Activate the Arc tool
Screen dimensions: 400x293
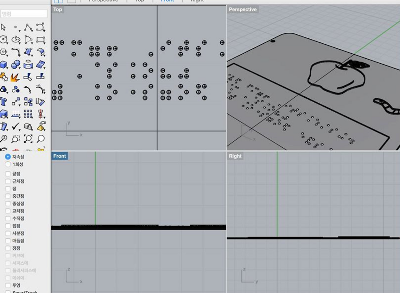(28, 40)
